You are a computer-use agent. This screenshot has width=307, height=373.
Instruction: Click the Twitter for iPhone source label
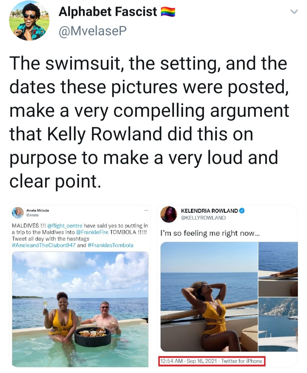242,361
